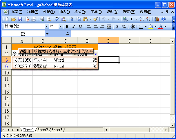Screen dimensions: 176x139
Task: Click the Cut scissors icon
Action: (x=71, y=19)
